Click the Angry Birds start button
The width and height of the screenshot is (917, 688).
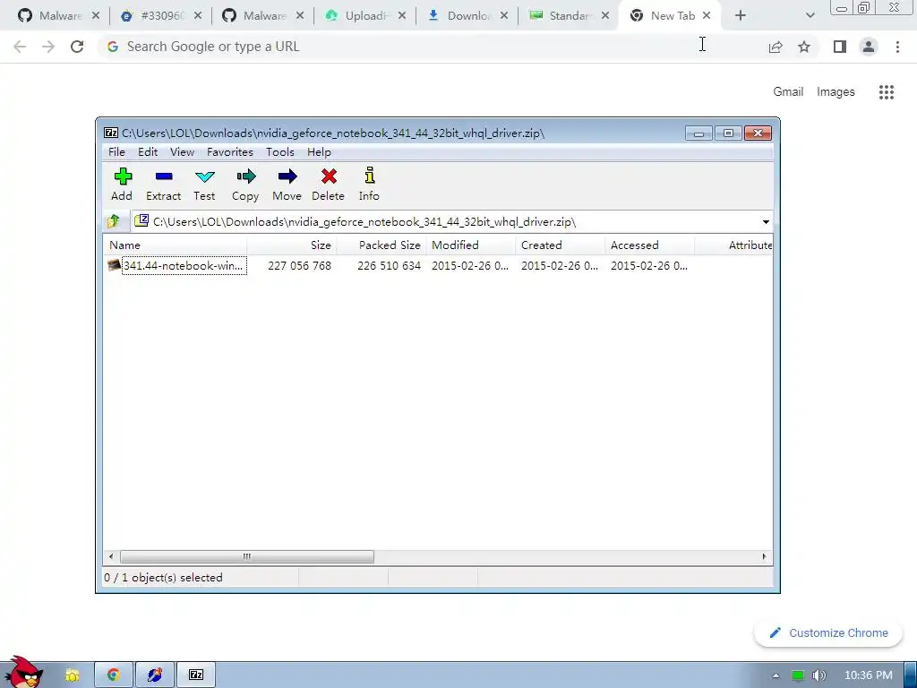24,673
